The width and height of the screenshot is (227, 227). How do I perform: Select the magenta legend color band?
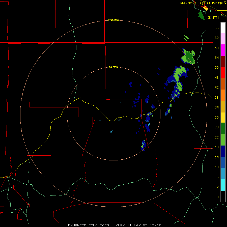[223, 50]
